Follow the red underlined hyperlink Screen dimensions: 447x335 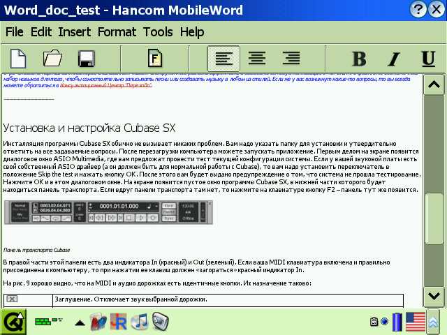(x=105, y=85)
